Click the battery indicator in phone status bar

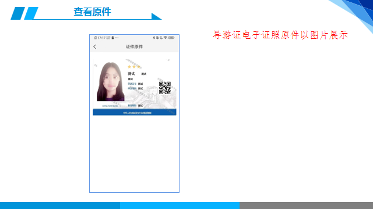point(171,38)
